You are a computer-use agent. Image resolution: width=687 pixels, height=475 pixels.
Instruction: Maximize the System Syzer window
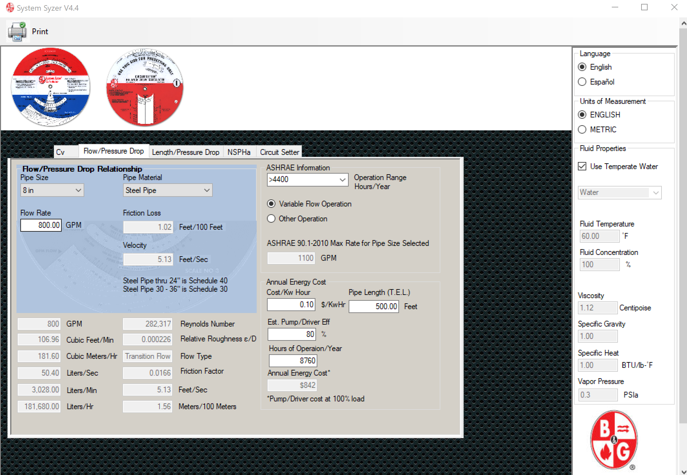(644, 7)
